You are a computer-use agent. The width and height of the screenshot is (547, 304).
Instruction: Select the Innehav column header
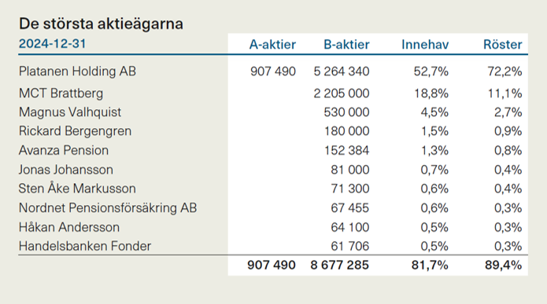coord(425,45)
